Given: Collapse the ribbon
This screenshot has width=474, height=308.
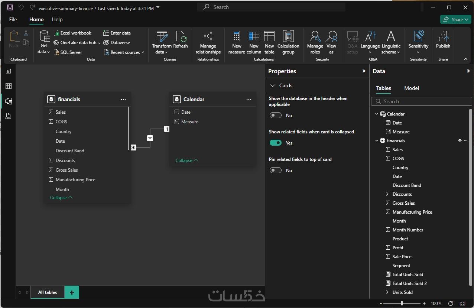Looking at the screenshot, I should tap(465, 59).
